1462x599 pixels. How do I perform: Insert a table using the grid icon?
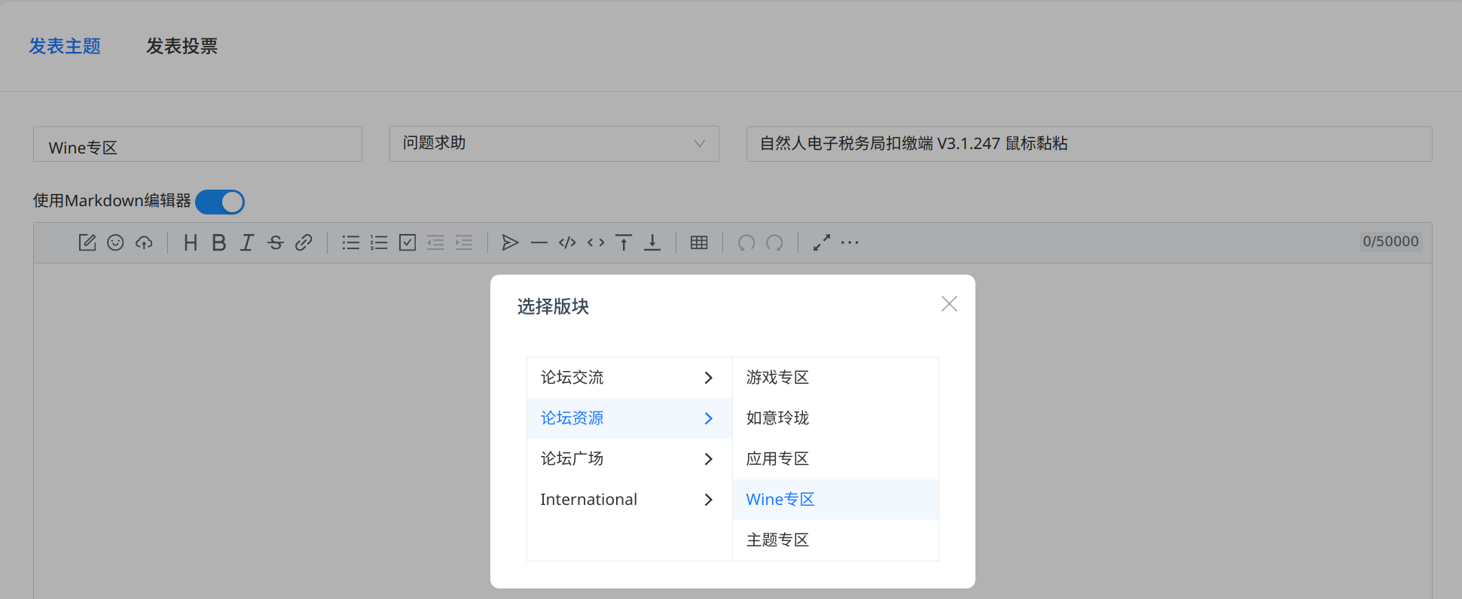(x=699, y=242)
